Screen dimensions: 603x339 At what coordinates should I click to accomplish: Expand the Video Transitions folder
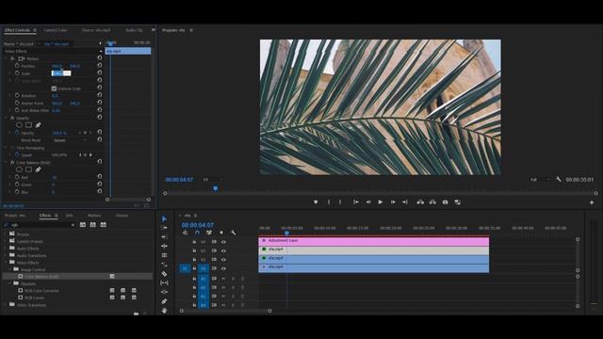tap(6, 305)
